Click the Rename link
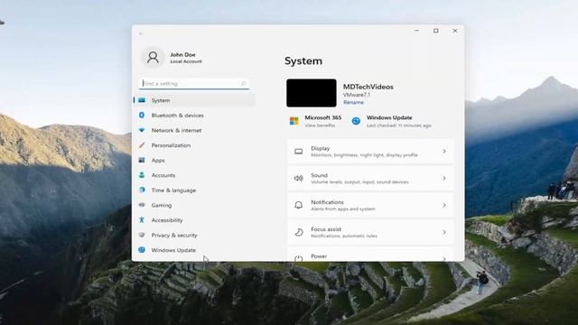Viewport: 578px width, 325px height. (353, 102)
